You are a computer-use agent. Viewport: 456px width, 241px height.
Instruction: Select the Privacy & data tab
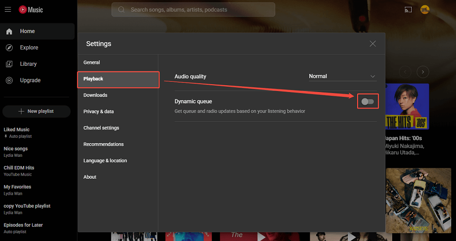[118, 111]
